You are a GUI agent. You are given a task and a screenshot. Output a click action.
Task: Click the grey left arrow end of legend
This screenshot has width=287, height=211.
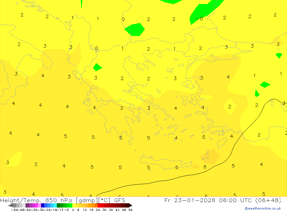click(x=10, y=205)
